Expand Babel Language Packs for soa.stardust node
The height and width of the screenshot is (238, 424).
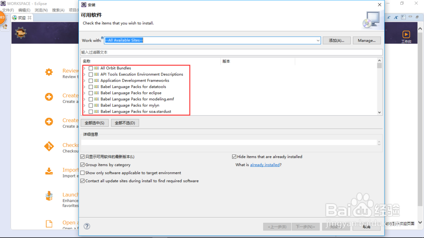(84, 112)
